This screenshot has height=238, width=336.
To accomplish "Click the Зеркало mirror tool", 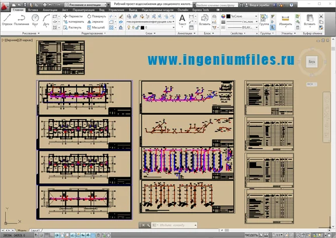I will click(95, 22).
